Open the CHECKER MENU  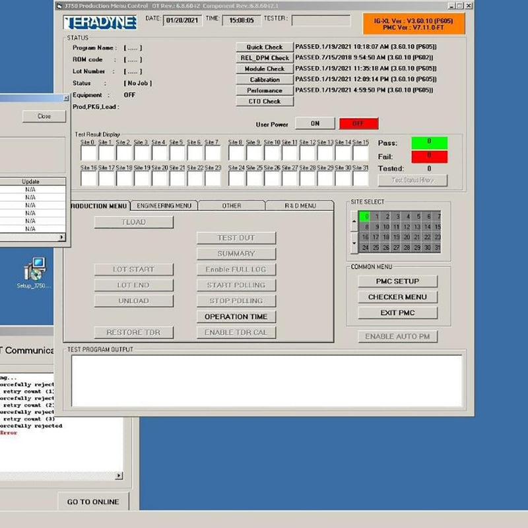(x=398, y=297)
